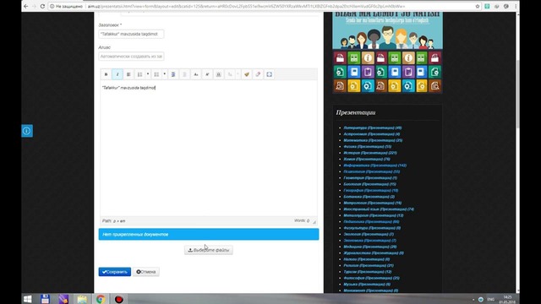Apply superscript formatting in editor toolbar
The height and width of the screenshot is (304, 541).
pyautogui.click(x=207, y=74)
